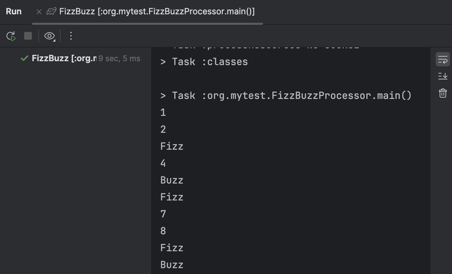Image resolution: width=452 pixels, height=274 pixels.
Task: Click the Gradle elephant icon on the tab
Action: (x=51, y=11)
